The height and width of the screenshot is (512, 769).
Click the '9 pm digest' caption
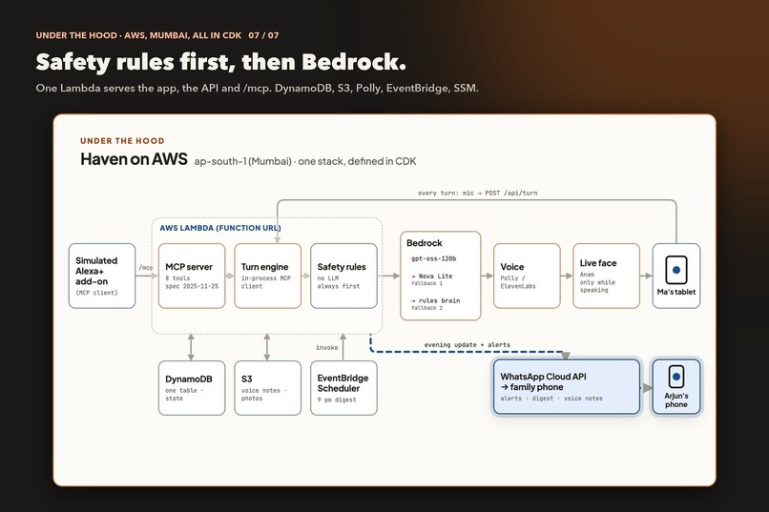337,399
